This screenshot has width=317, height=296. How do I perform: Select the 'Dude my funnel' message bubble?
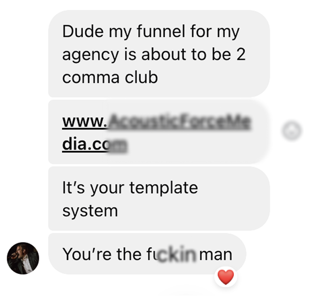pyautogui.click(x=159, y=54)
